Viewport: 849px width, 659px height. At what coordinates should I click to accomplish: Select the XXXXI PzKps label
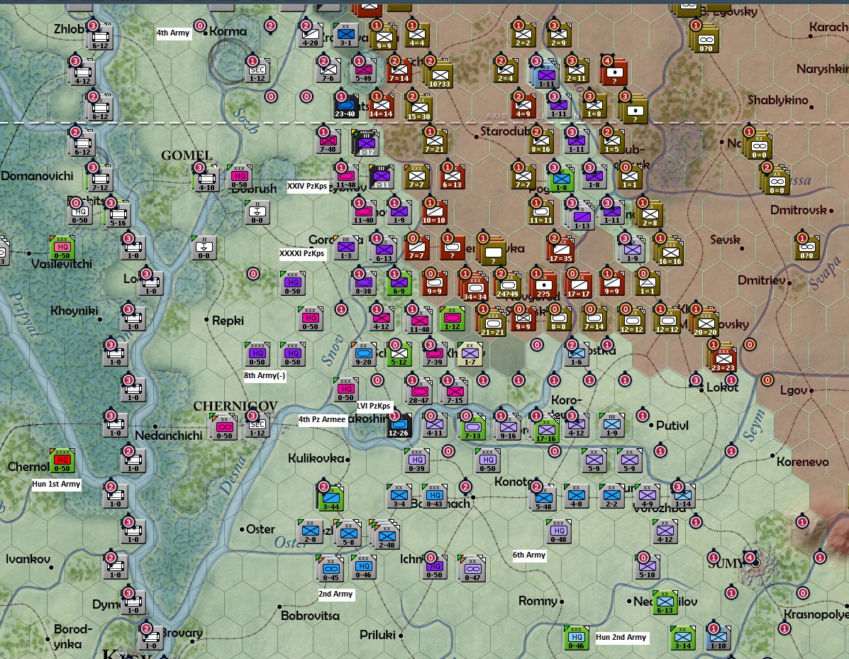302,253
